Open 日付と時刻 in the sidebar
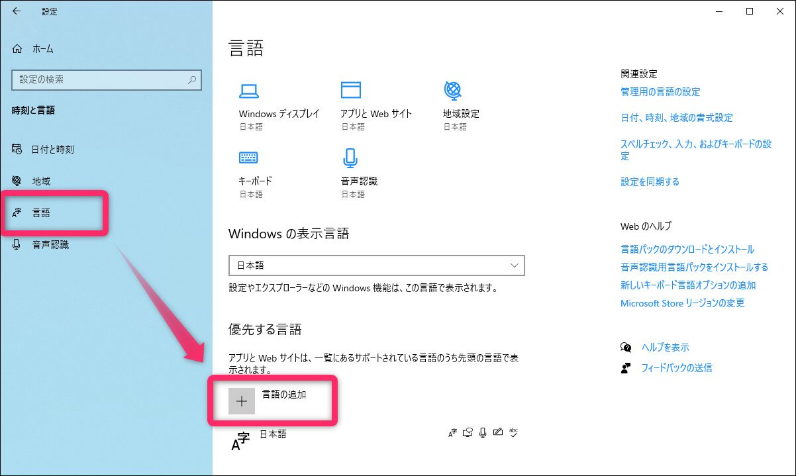The width and height of the screenshot is (796, 476). 52,150
